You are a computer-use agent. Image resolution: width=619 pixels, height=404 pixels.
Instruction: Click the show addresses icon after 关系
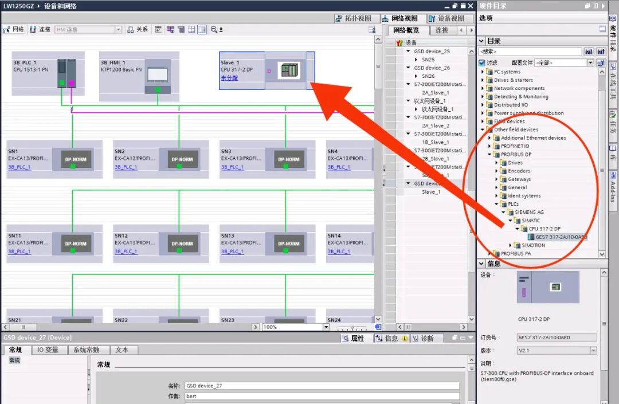(x=158, y=30)
